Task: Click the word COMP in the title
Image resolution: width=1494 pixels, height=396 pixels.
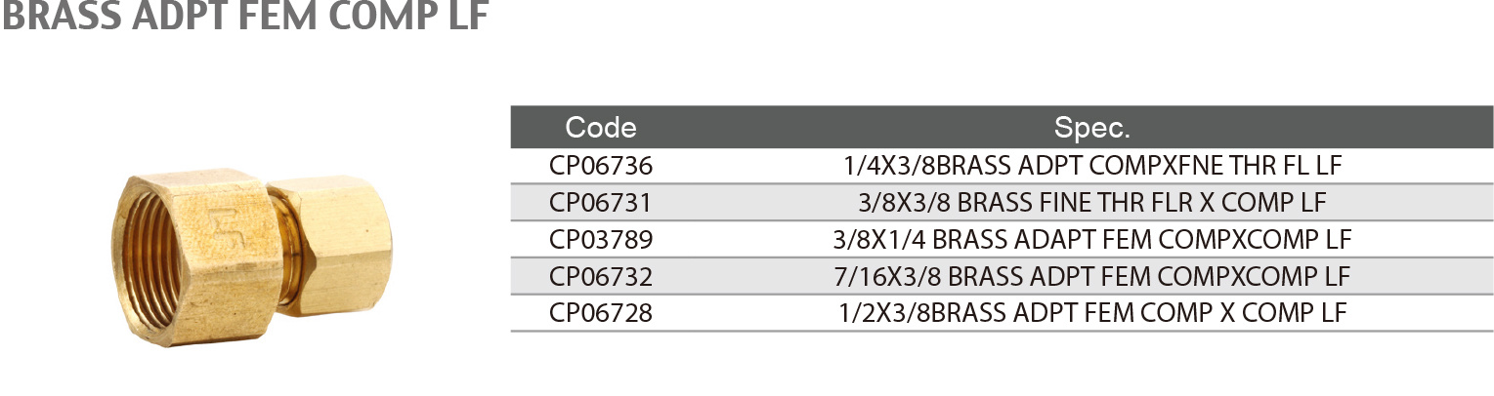Action: point(381,15)
